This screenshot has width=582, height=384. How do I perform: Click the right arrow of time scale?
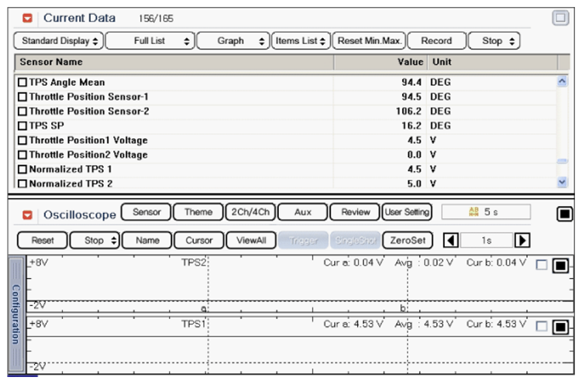coord(522,240)
